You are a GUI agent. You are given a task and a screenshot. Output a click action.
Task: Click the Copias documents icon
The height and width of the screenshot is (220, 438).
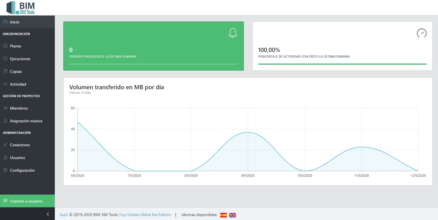(x=5, y=71)
